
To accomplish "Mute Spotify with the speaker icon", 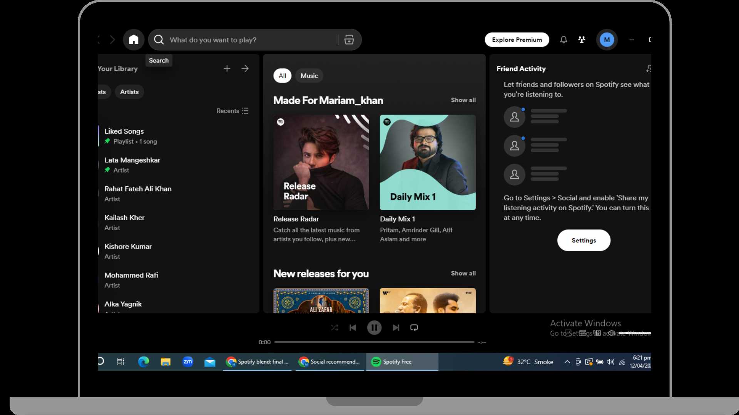I will point(611,333).
